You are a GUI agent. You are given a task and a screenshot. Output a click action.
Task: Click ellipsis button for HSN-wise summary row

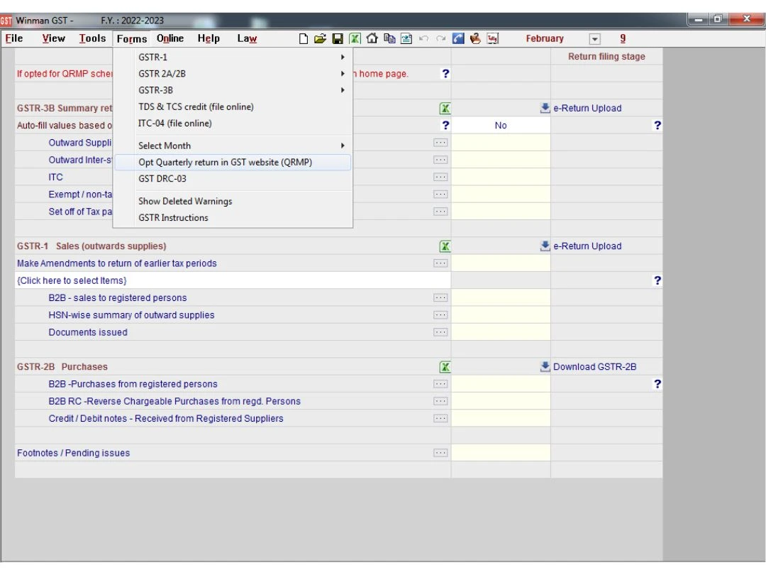coord(440,315)
